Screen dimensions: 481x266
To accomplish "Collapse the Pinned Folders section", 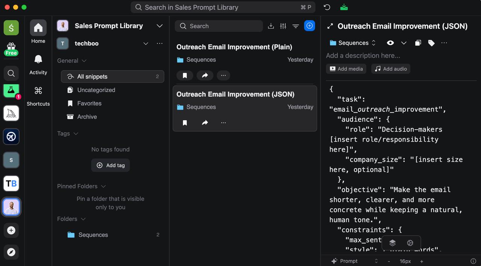I will [x=103, y=186].
